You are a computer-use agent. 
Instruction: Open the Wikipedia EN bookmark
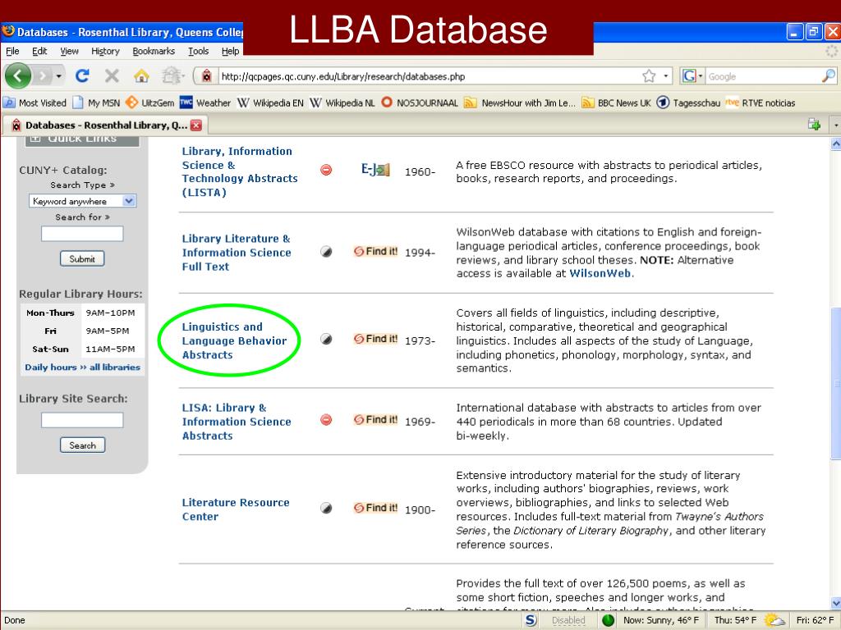click(270, 103)
